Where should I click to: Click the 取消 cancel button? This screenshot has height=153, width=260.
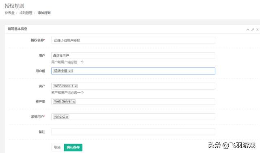point(57,147)
